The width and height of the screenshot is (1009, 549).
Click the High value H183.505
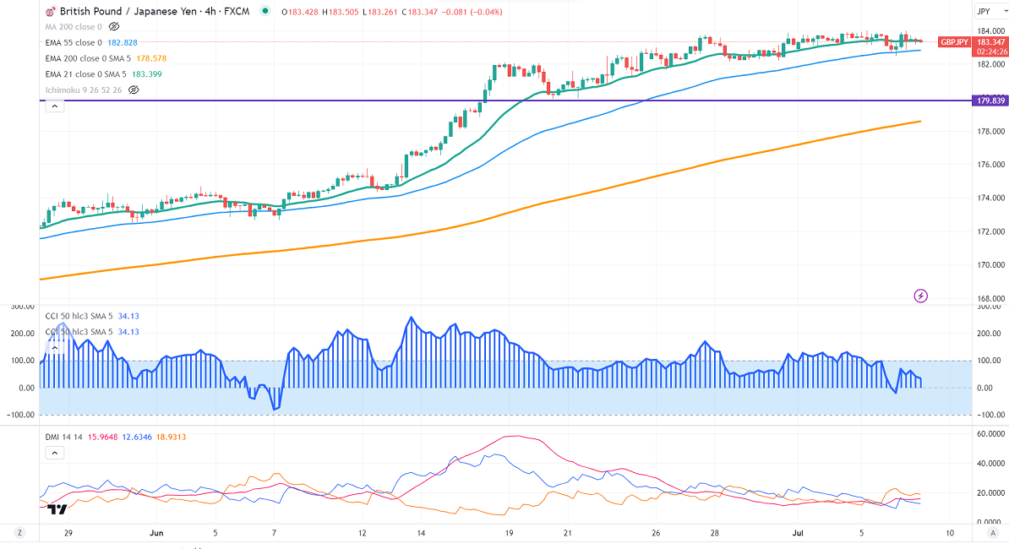click(341, 12)
